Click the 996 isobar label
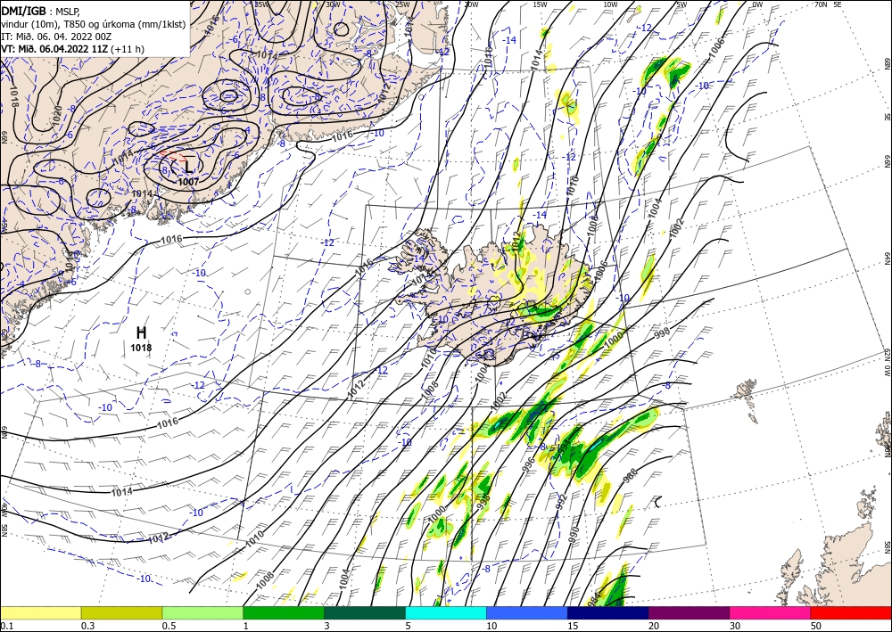The image size is (892, 632). click(x=528, y=465)
